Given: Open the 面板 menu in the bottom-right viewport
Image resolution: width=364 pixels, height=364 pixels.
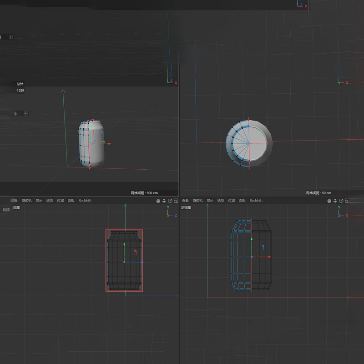Looking at the screenshot, I should click(x=243, y=200).
